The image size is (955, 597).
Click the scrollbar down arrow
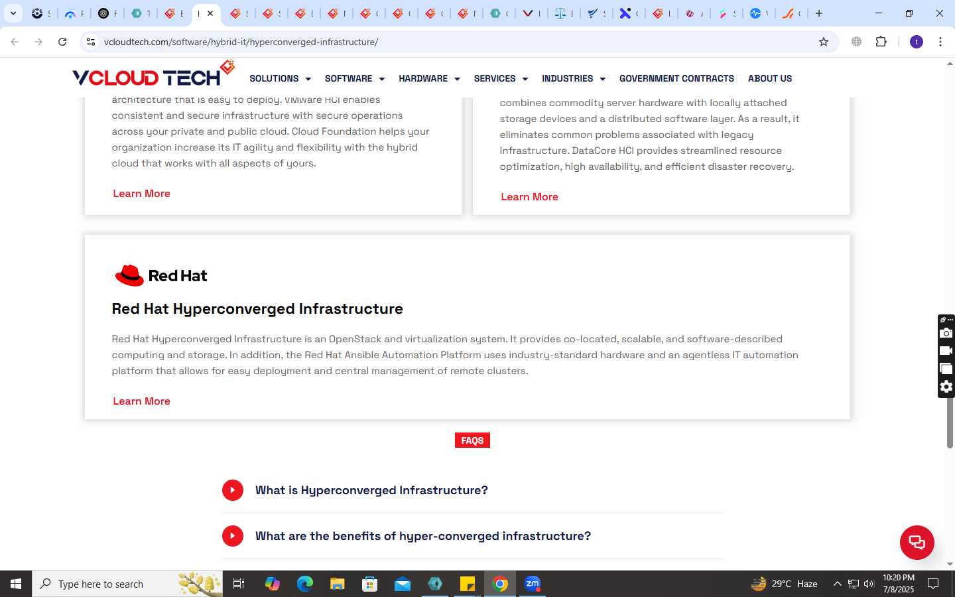click(x=950, y=564)
